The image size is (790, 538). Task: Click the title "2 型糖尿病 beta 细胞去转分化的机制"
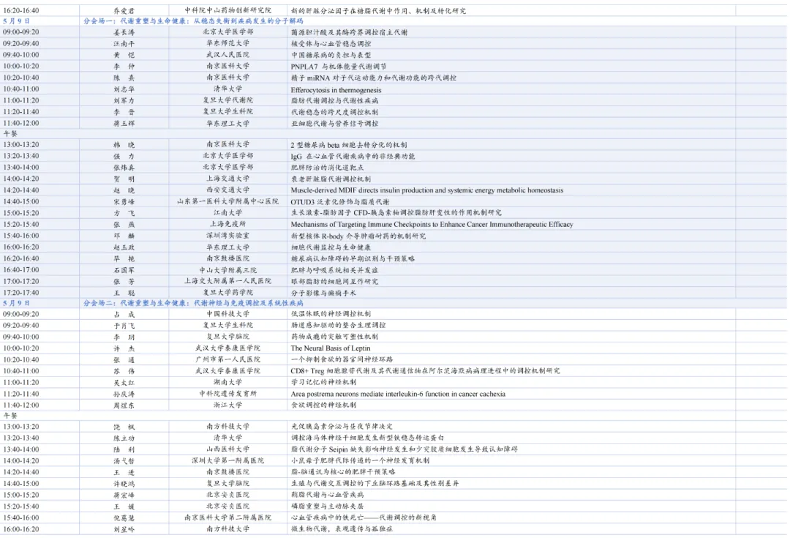coord(349,145)
